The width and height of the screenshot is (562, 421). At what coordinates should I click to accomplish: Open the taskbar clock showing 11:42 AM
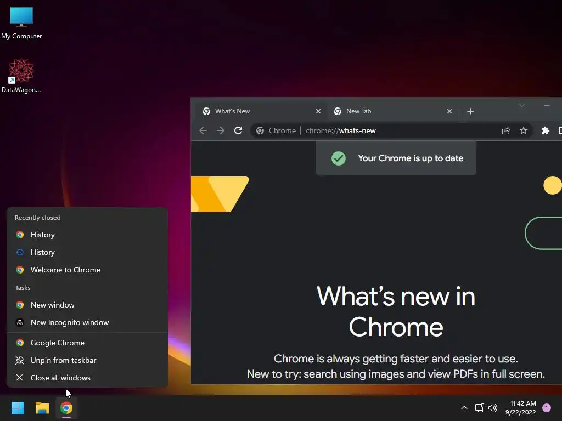(521, 408)
